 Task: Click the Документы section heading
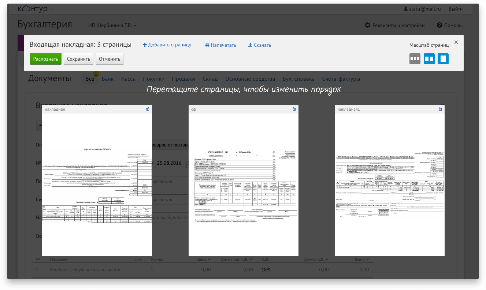(49, 78)
